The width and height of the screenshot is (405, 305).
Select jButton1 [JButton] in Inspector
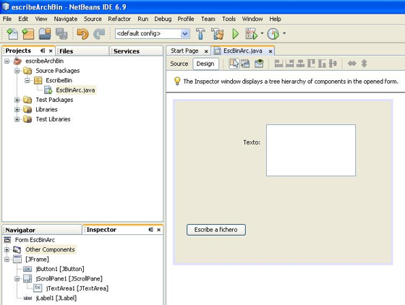[x=60, y=269]
